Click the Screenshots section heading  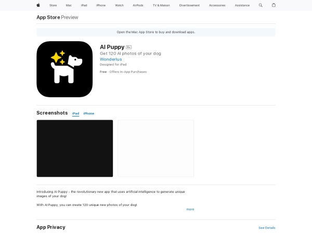point(52,113)
